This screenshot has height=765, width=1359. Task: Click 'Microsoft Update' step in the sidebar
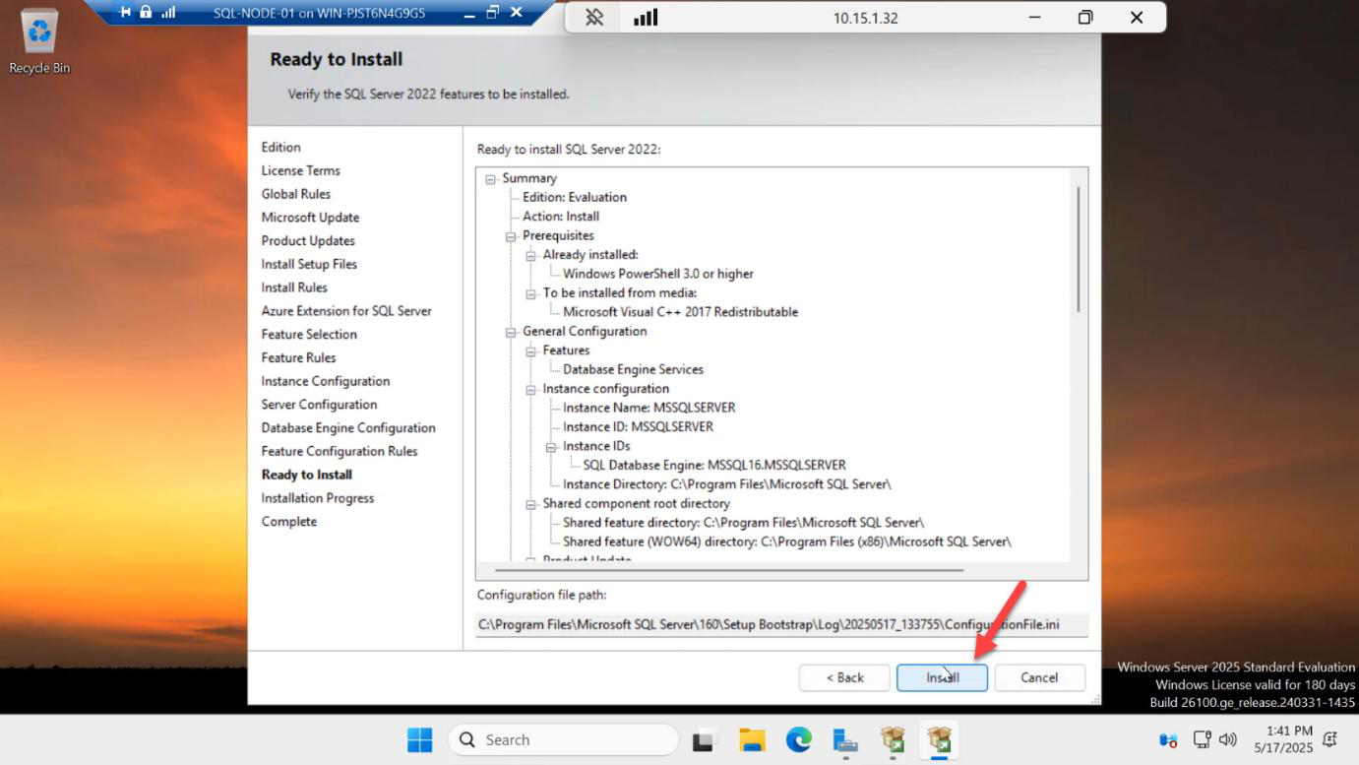click(x=310, y=218)
